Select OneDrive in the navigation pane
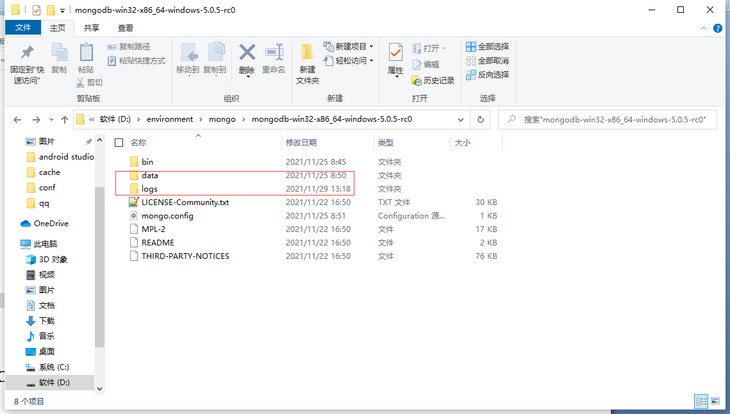This screenshot has height=414, width=730. tap(45, 224)
